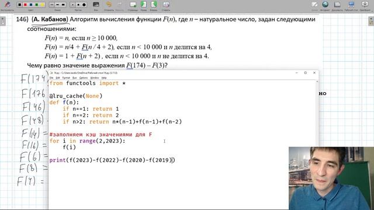Click the 'from functools import *' line
This screenshot has height=210, width=374.
click(x=88, y=83)
